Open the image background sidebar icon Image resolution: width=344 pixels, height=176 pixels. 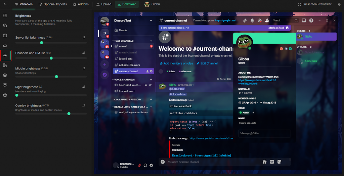[5, 15]
